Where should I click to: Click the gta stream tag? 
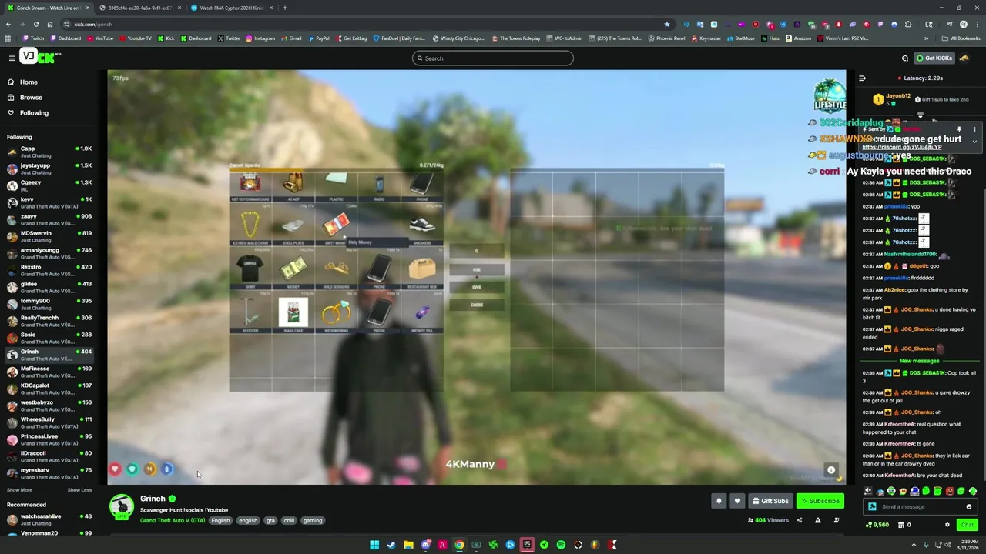coord(270,521)
